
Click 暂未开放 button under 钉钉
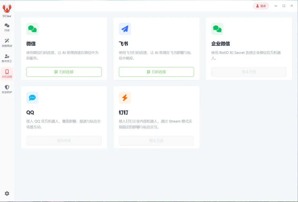[x=156, y=141]
